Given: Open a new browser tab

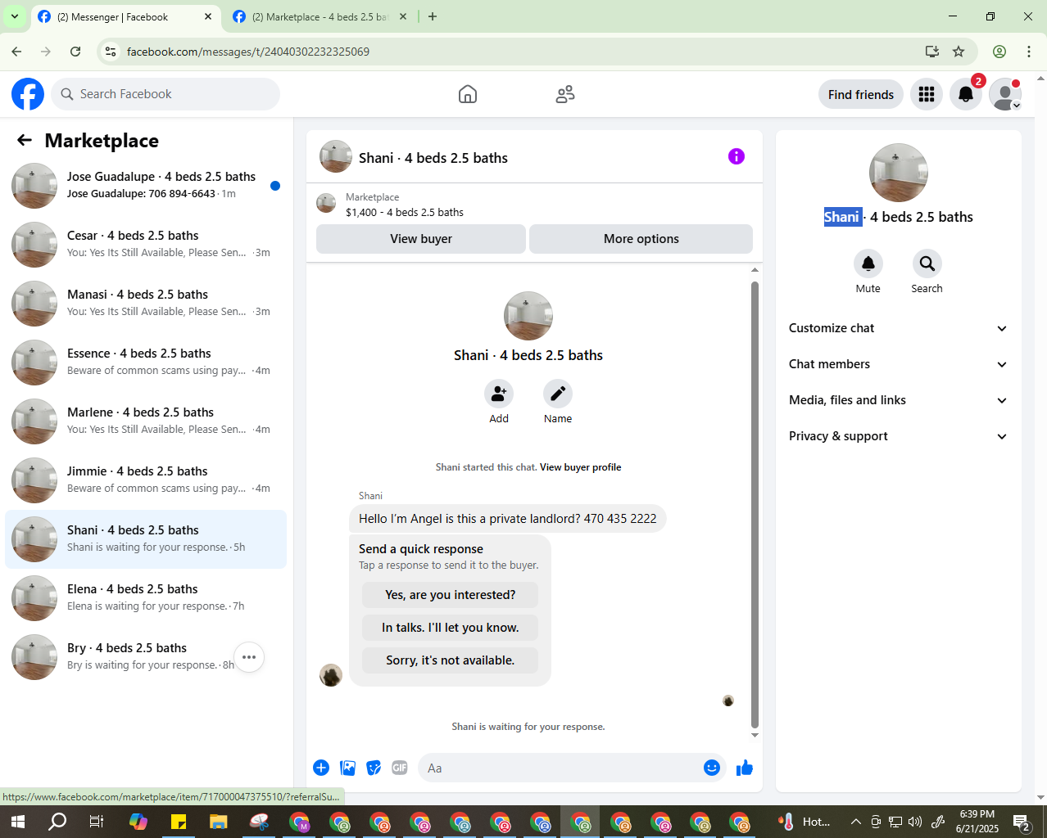Looking at the screenshot, I should pos(433,16).
